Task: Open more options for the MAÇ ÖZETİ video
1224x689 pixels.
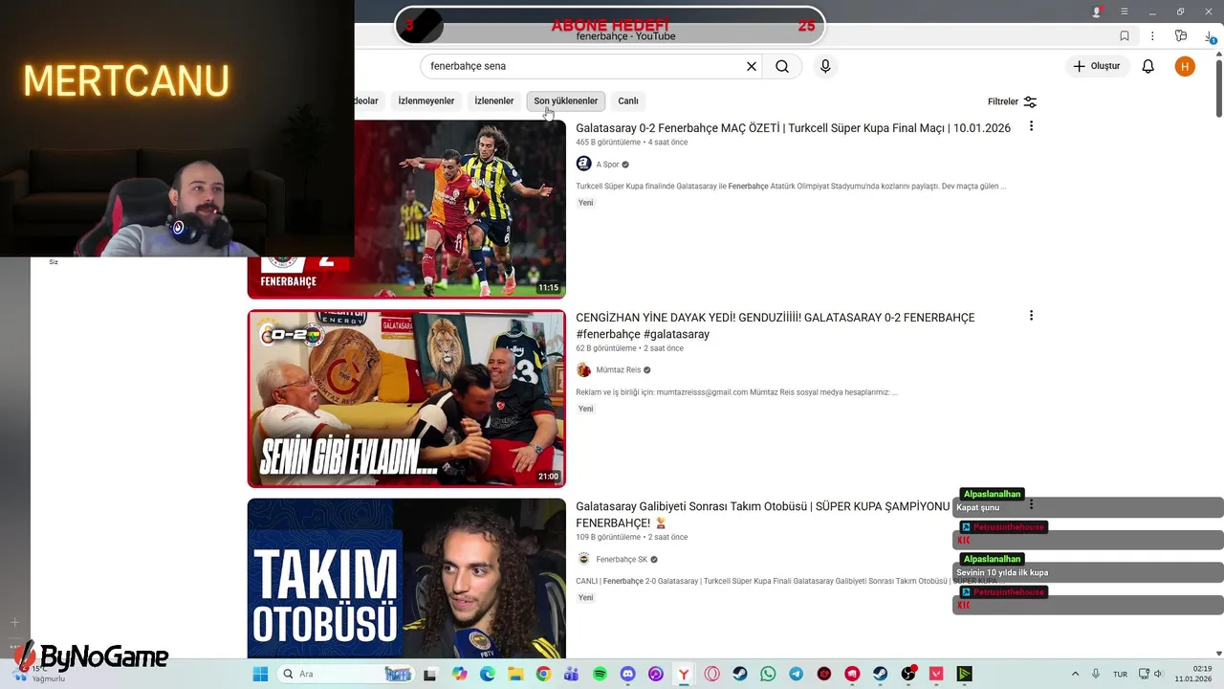Action: point(1031,126)
